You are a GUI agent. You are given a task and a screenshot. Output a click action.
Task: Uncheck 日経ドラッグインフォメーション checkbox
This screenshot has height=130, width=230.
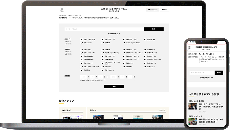coord(103,63)
